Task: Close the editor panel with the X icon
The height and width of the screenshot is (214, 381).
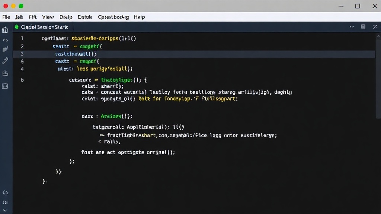Action: pyautogui.click(x=375, y=27)
